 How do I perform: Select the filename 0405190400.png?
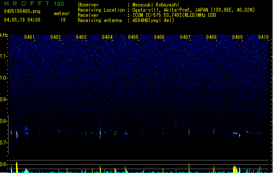pos(22,11)
